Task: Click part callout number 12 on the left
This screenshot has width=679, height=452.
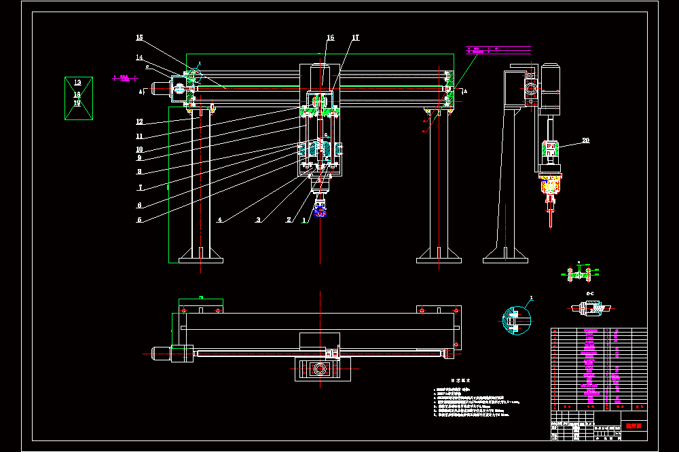Action: [139, 121]
